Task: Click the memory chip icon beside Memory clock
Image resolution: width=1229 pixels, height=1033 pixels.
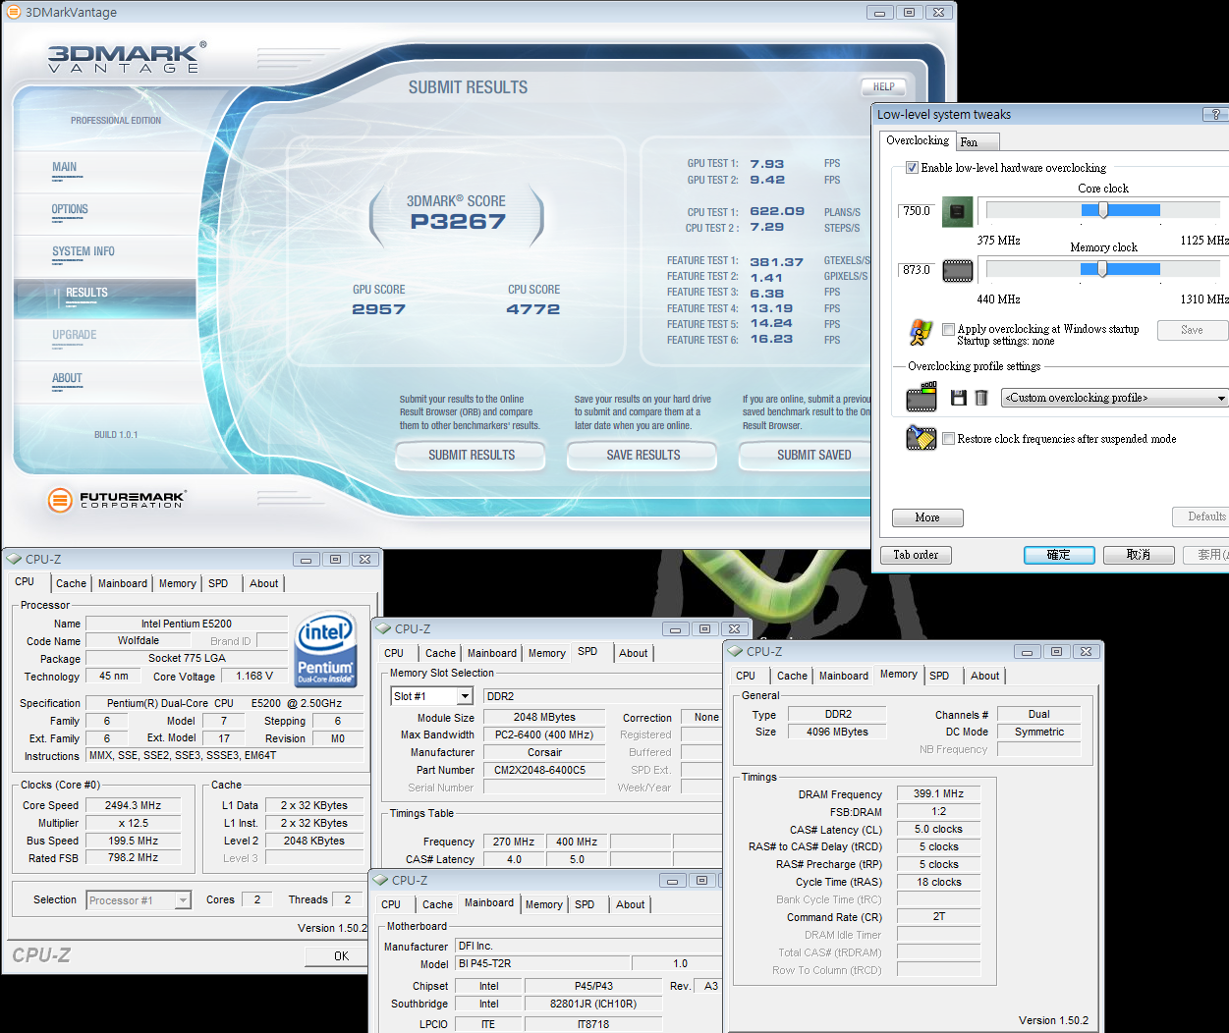Action: (958, 270)
